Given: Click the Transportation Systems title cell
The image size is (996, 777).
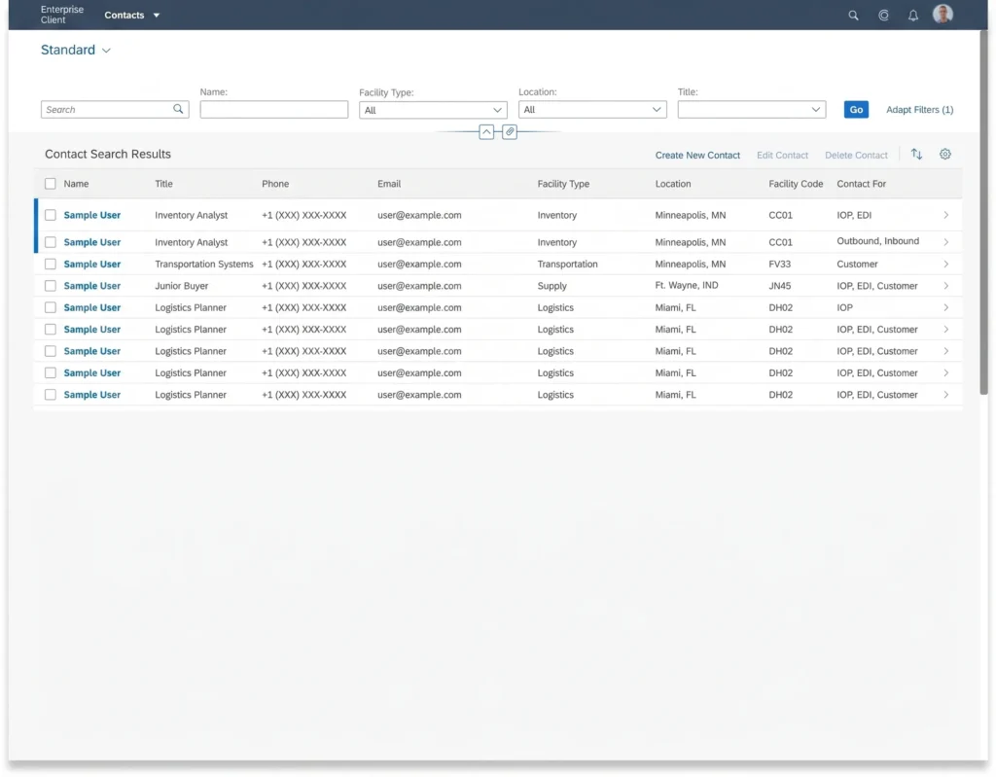Looking at the screenshot, I should pyautogui.click(x=204, y=265).
